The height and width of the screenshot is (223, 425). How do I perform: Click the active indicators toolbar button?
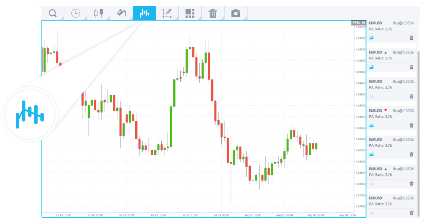(144, 13)
